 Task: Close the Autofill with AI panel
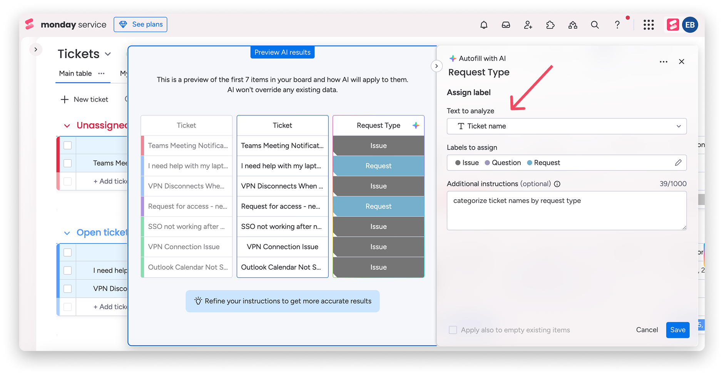682,62
